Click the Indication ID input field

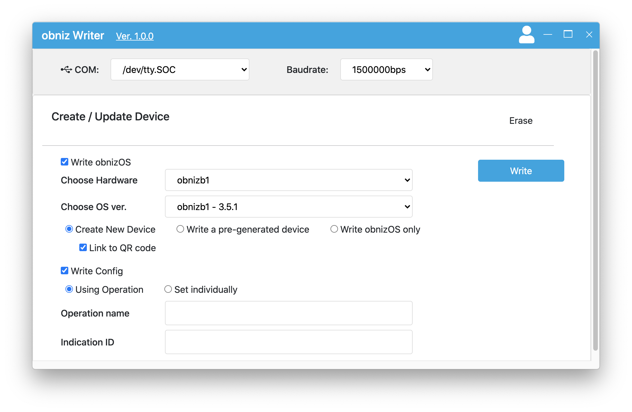tap(288, 342)
